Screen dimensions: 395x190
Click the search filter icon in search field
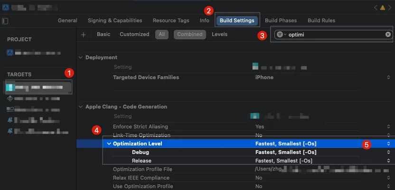click(x=281, y=35)
